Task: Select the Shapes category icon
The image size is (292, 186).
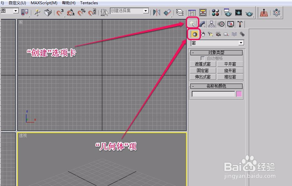Action: (x=203, y=34)
